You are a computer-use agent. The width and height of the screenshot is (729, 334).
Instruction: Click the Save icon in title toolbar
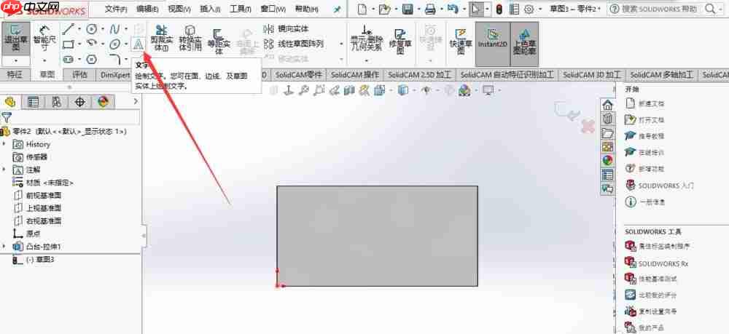(408, 9)
